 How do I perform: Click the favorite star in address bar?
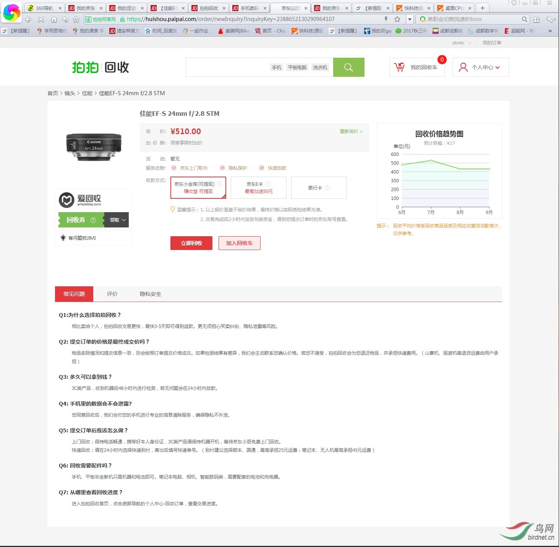coord(397,19)
